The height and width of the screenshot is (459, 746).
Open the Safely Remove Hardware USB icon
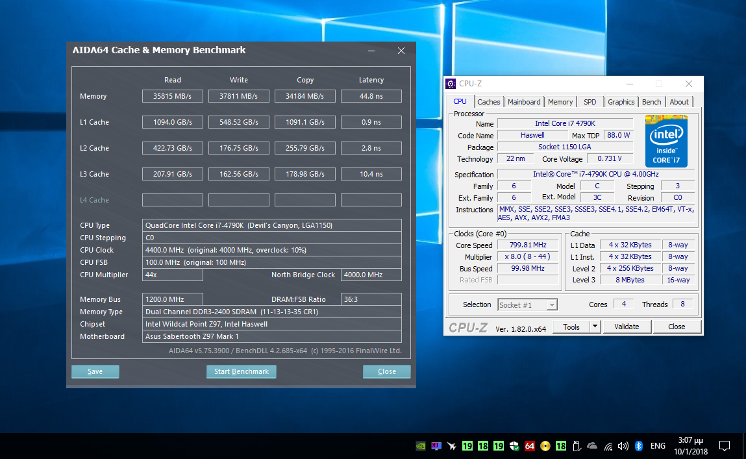point(577,445)
